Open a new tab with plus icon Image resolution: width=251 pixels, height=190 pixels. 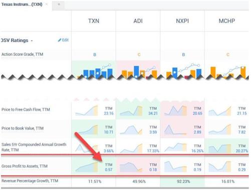point(59,4)
